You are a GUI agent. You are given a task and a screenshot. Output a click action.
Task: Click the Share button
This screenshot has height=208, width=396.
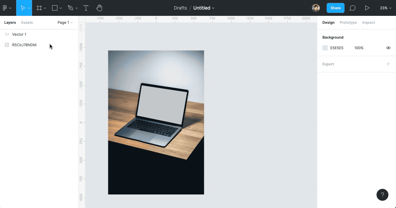[x=335, y=8]
